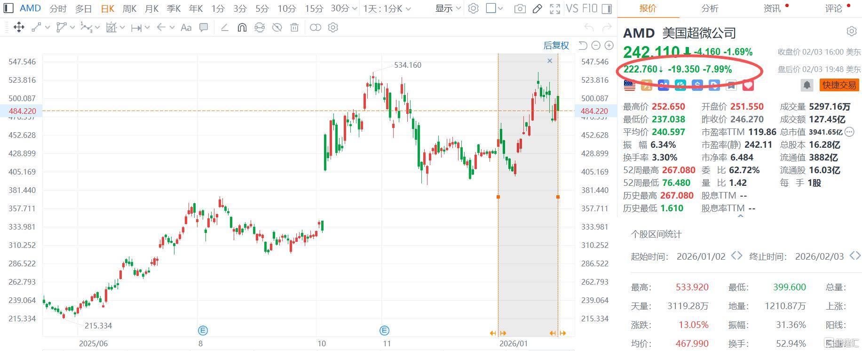Screen dimensions: 862x351
Task: Click the zoom in plus icon on chart
Action: (x=609, y=46)
